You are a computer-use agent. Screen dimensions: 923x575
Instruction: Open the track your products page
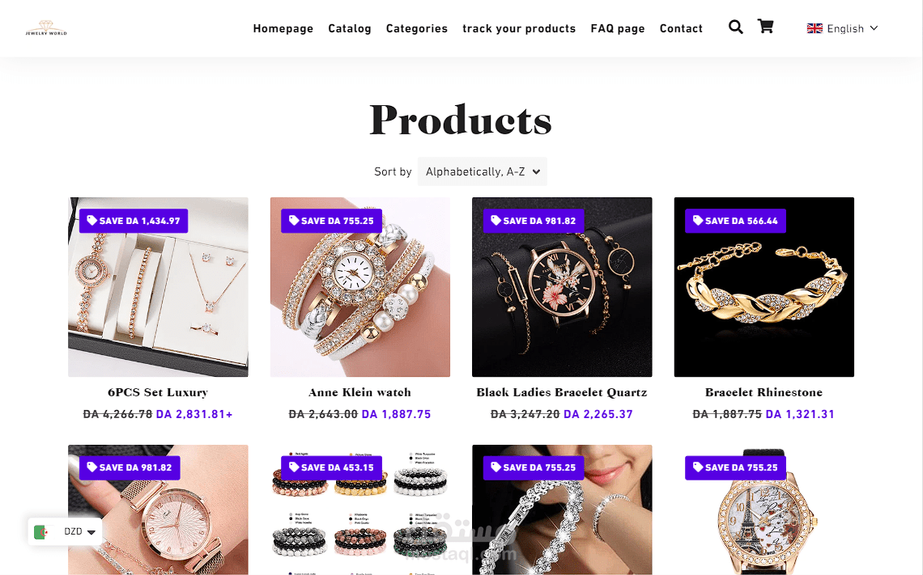pos(519,28)
